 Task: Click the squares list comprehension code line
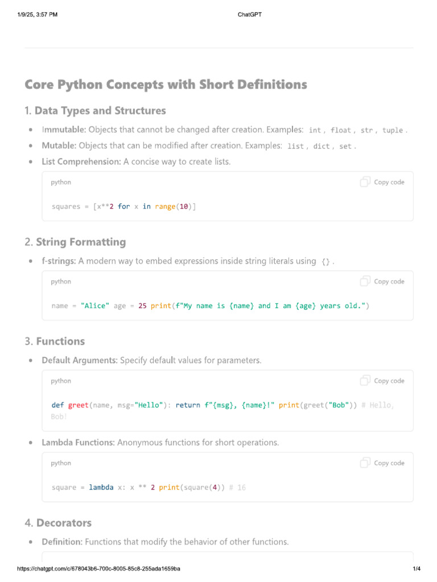click(123, 206)
